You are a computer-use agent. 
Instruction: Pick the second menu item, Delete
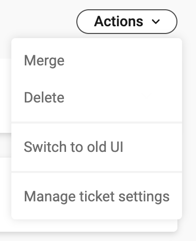(x=96, y=97)
